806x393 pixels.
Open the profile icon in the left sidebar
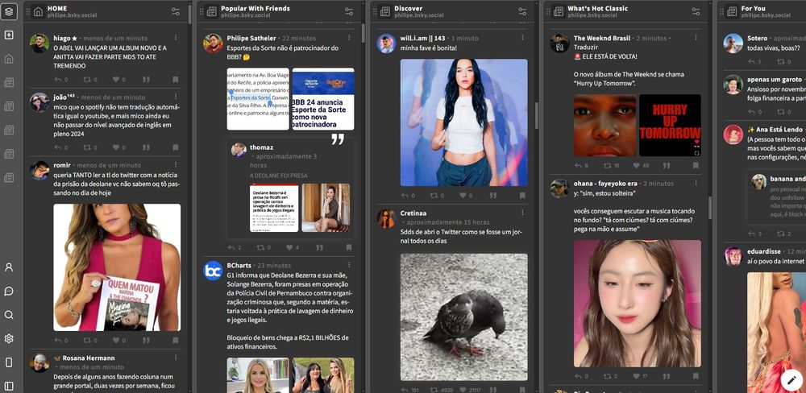pos(9,267)
